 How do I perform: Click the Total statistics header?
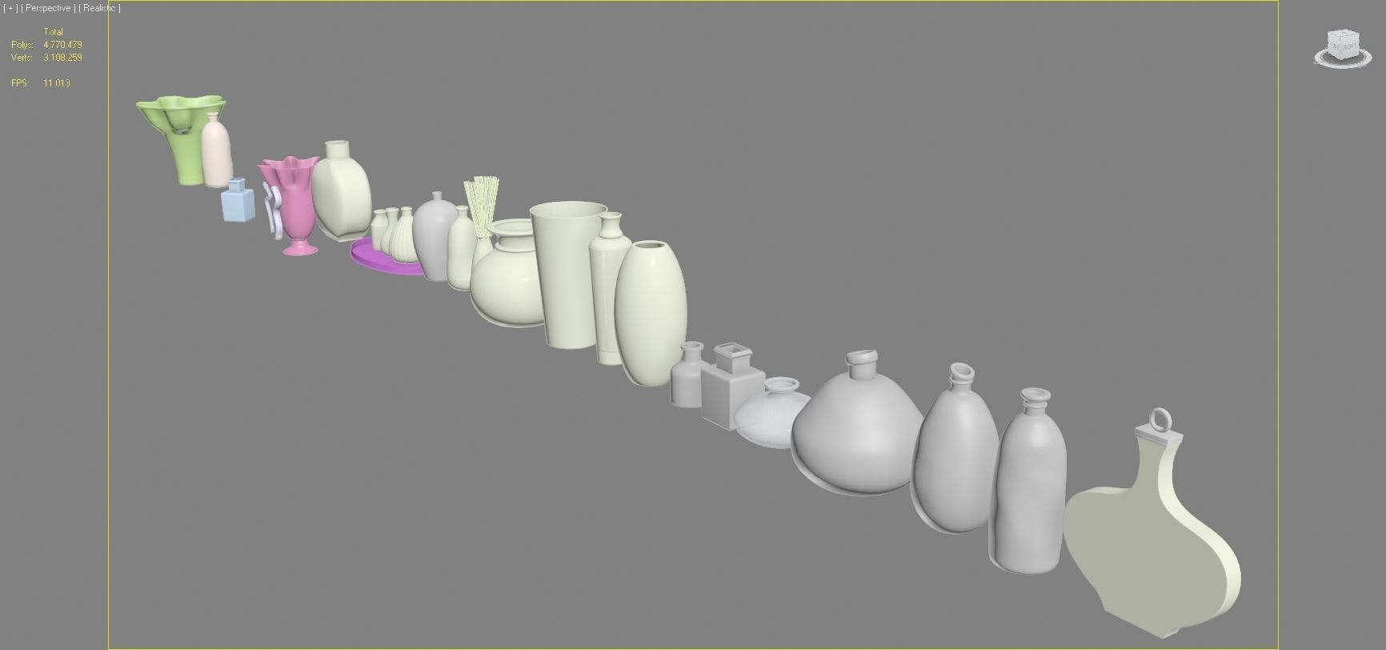pos(53,32)
